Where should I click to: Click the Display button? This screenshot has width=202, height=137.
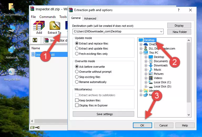pos(179,26)
